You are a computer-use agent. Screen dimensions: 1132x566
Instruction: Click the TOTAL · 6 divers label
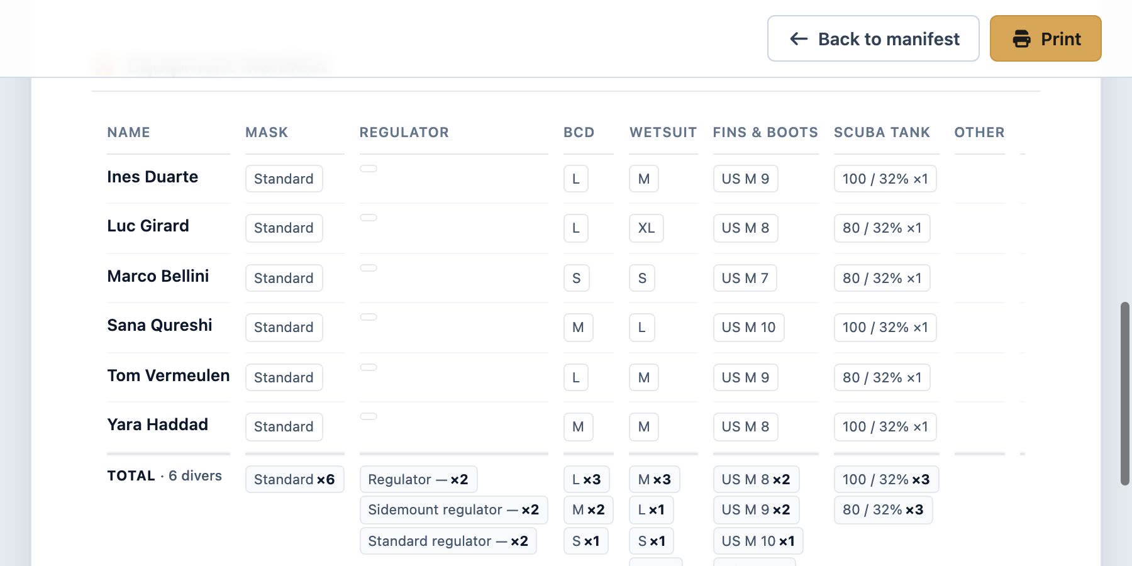(x=164, y=475)
